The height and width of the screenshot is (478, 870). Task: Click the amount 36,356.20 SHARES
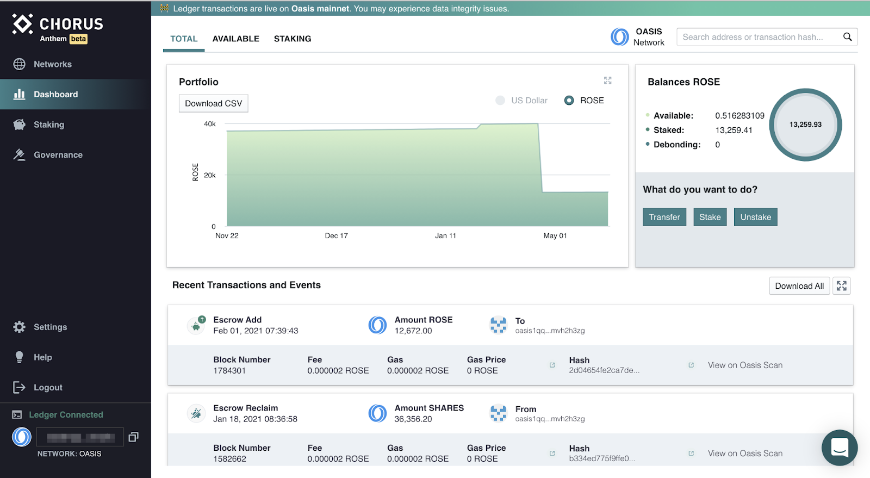point(413,419)
